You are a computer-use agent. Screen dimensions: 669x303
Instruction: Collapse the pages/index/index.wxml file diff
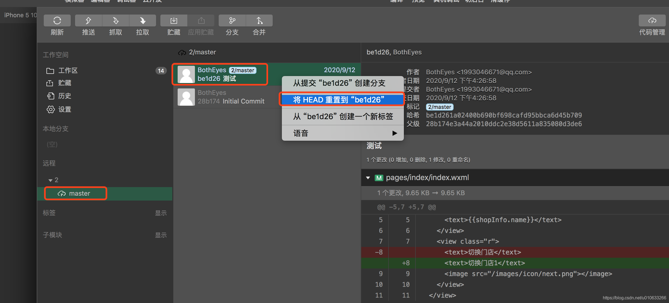[368, 178]
